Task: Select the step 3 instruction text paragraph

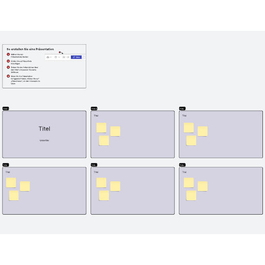Action: 24,70
